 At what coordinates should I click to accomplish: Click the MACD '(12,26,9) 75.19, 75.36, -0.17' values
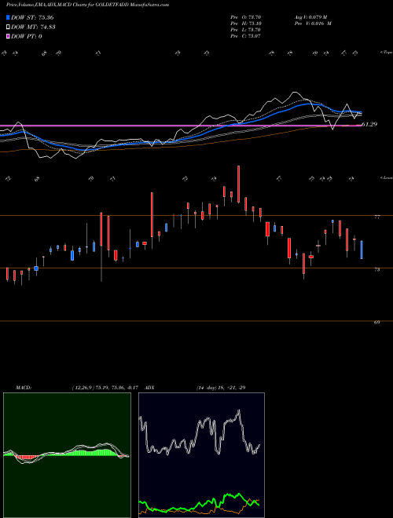click(x=107, y=388)
